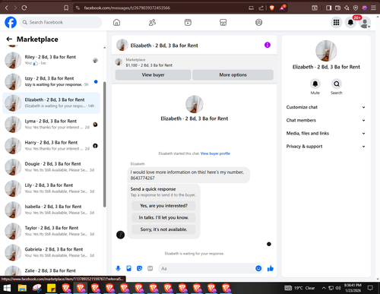The height and width of the screenshot is (294, 380).
Task: Expand Customize chat section
Action: [326, 107]
